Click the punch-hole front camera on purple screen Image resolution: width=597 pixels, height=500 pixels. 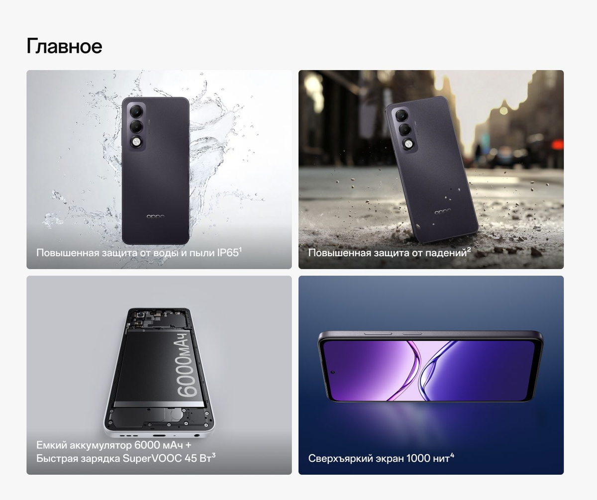[x=331, y=372]
